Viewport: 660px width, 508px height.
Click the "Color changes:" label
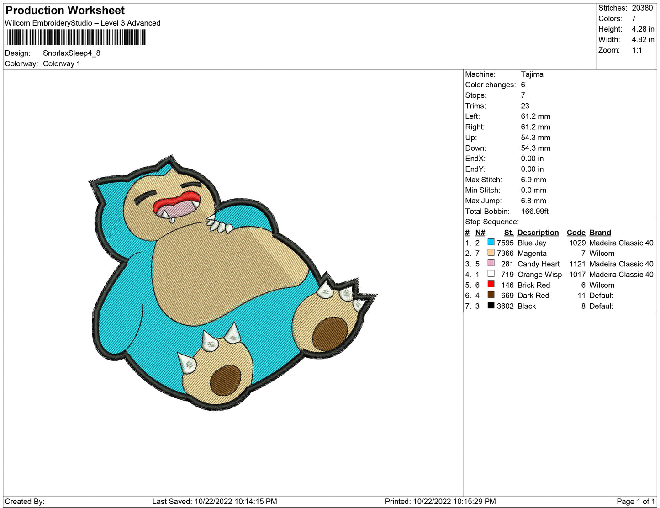(491, 85)
